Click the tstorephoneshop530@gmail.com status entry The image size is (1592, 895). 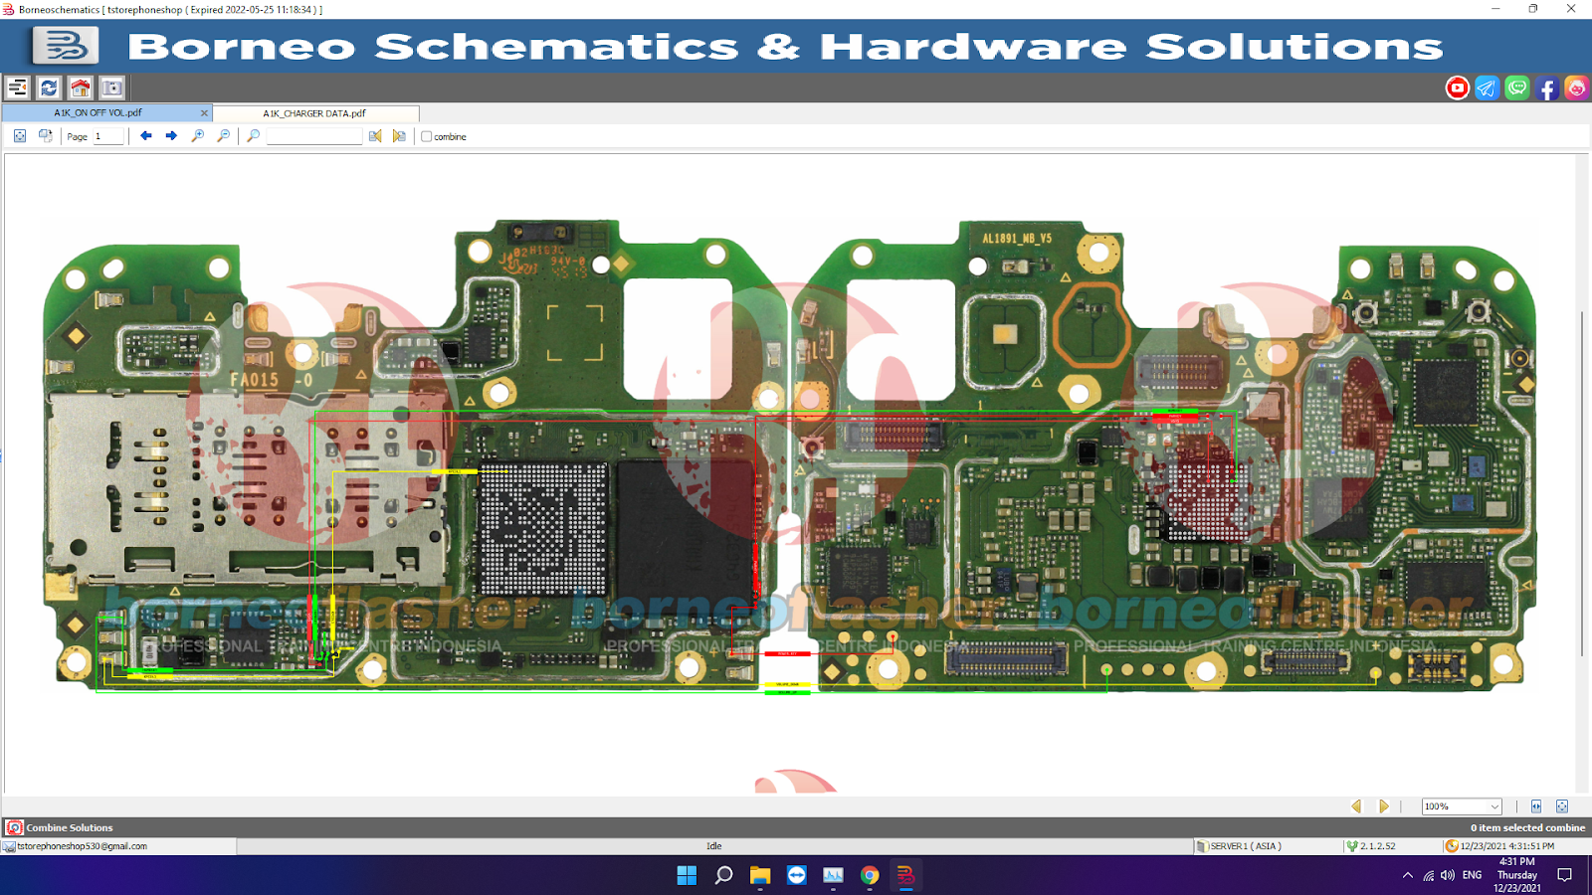(x=82, y=846)
